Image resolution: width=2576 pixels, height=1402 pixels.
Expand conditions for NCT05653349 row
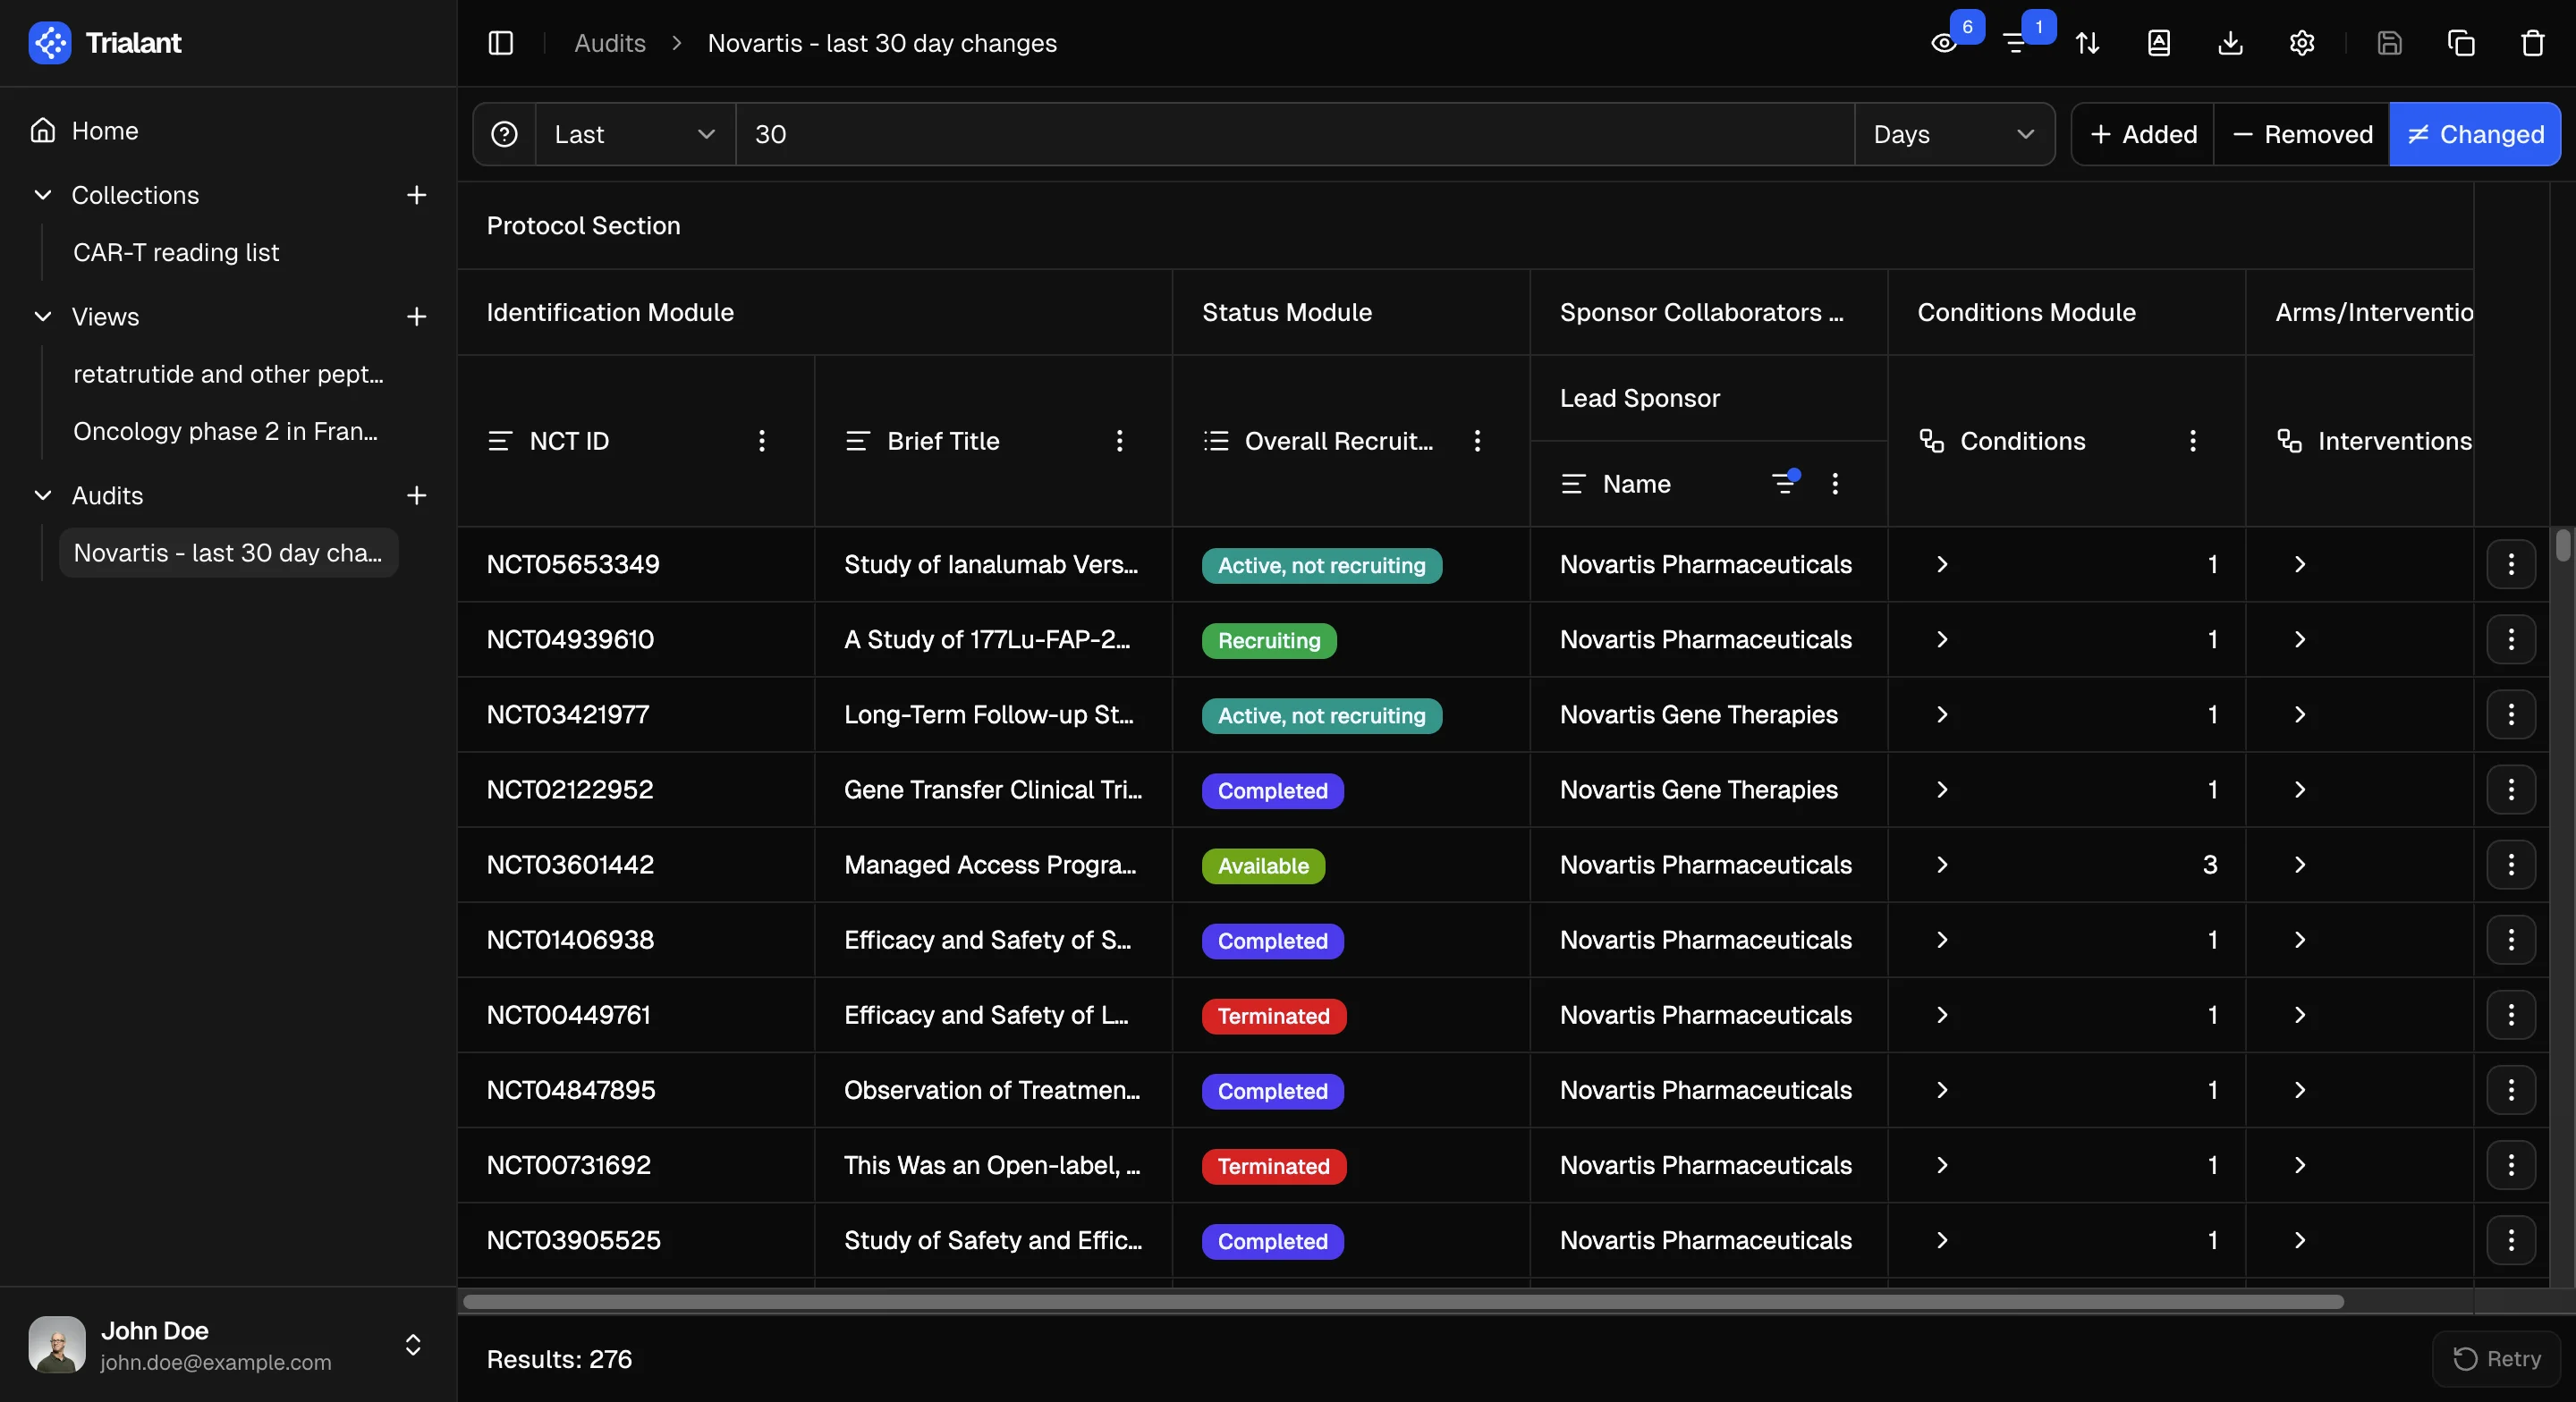tap(1942, 565)
